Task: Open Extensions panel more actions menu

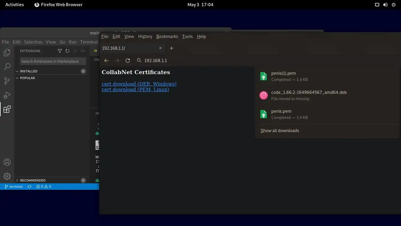Action: pyautogui.click(x=83, y=51)
